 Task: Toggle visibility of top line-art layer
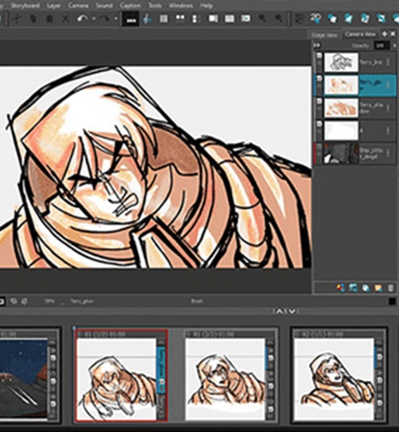(x=319, y=56)
